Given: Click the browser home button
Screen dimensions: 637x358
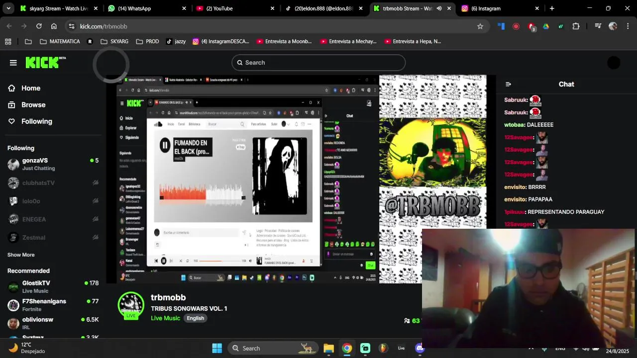Looking at the screenshot, I should click(54, 26).
